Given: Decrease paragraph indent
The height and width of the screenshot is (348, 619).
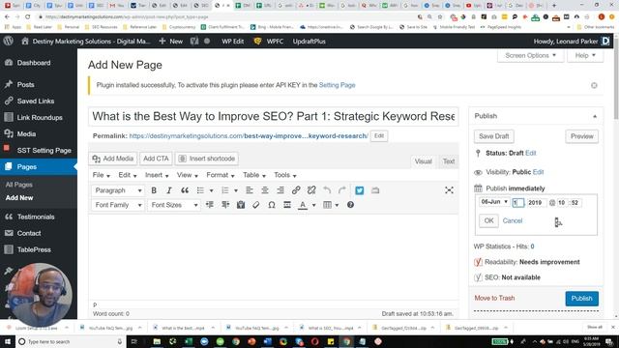Looking at the screenshot, I should click(210, 205).
